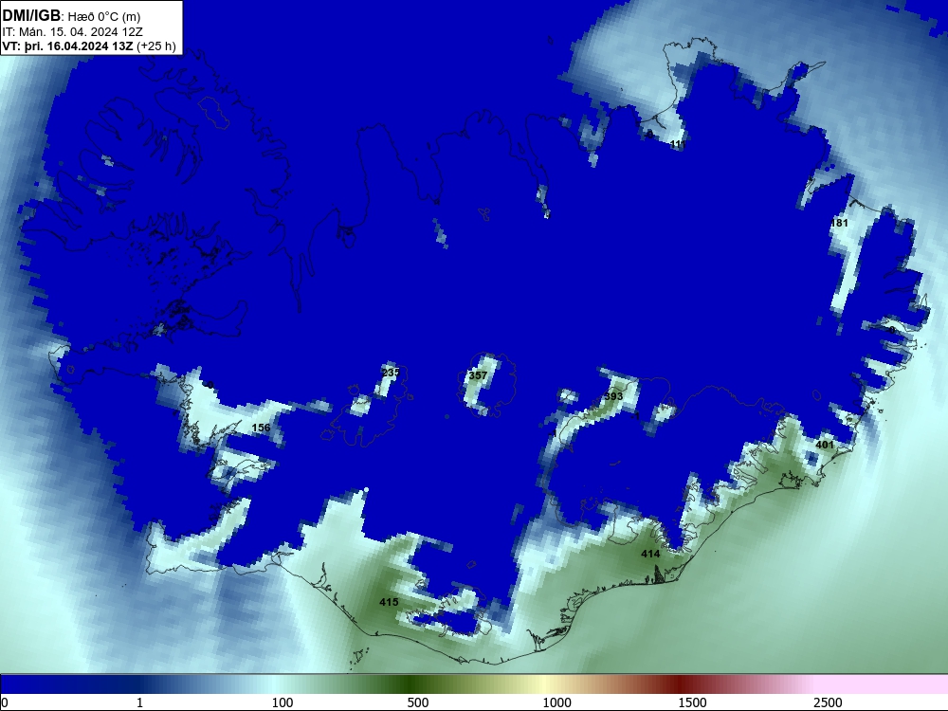
Task: Click the color scale tick label 1
Action: click(139, 702)
